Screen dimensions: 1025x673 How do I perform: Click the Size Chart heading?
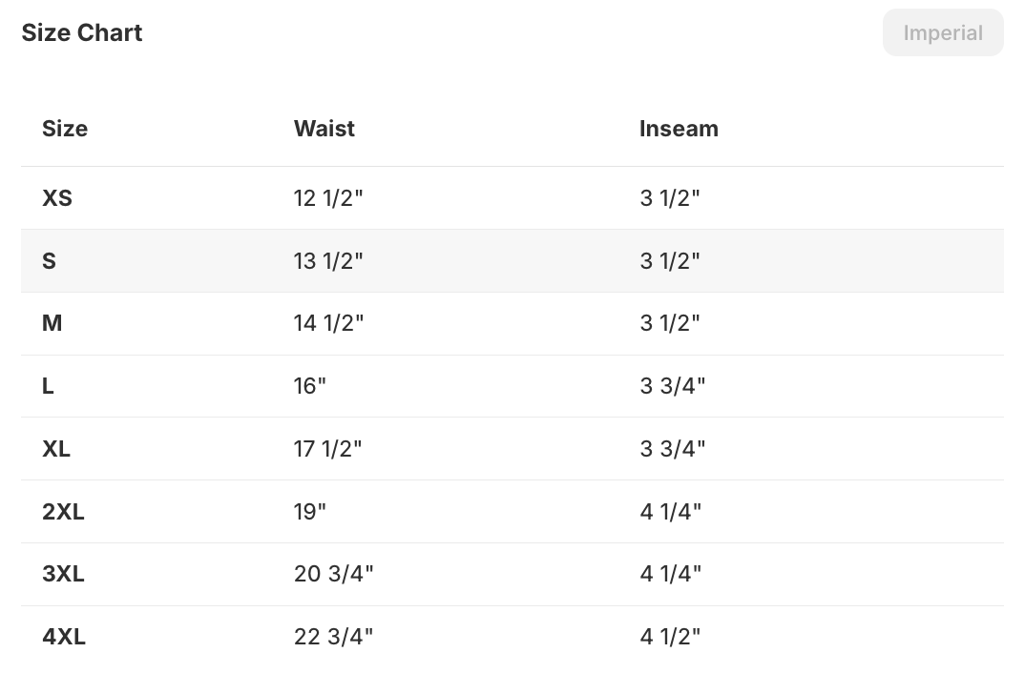82,33
